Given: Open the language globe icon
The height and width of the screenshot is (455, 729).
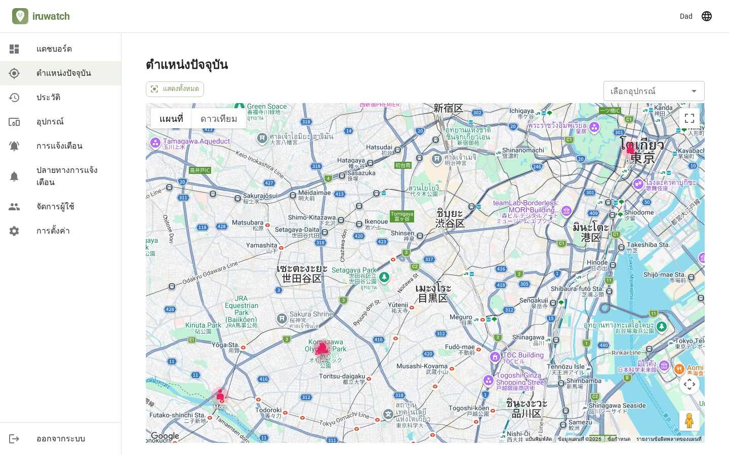Looking at the screenshot, I should coord(707,16).
